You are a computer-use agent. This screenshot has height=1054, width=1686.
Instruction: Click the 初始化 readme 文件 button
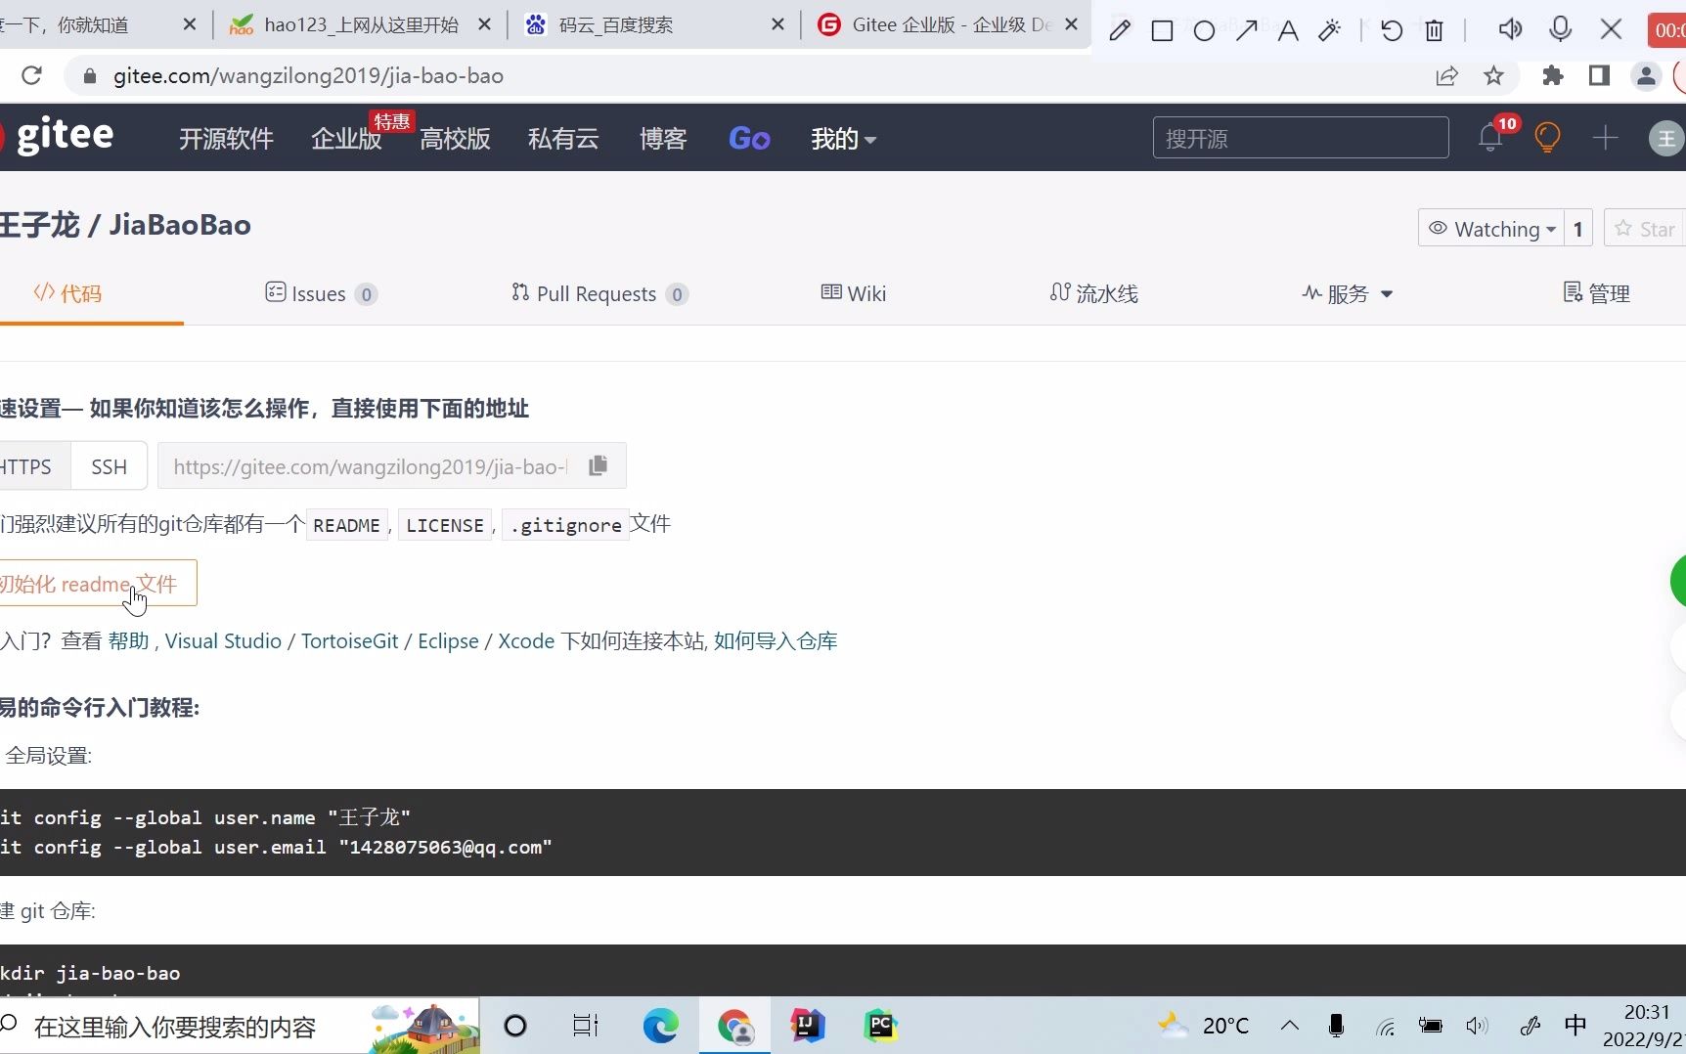pyautogui.click(x=93, y=583)
